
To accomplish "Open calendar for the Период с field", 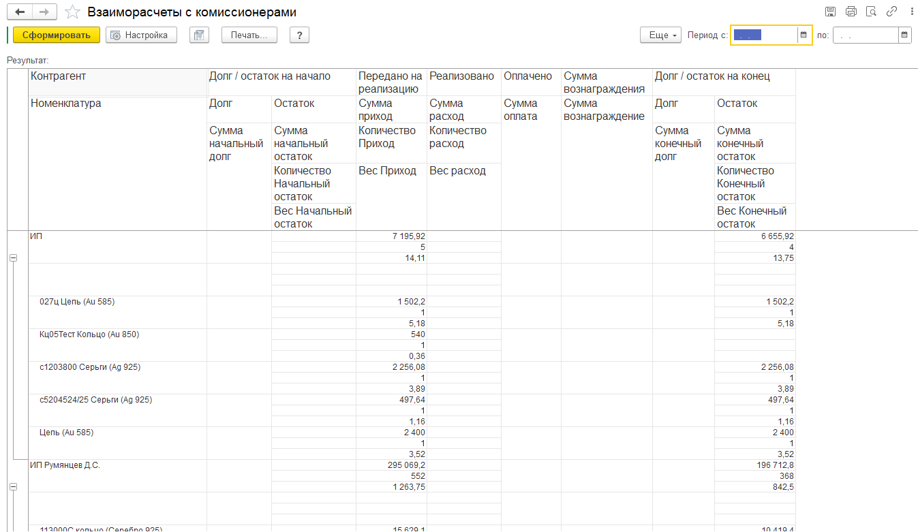I will point(804,35).
